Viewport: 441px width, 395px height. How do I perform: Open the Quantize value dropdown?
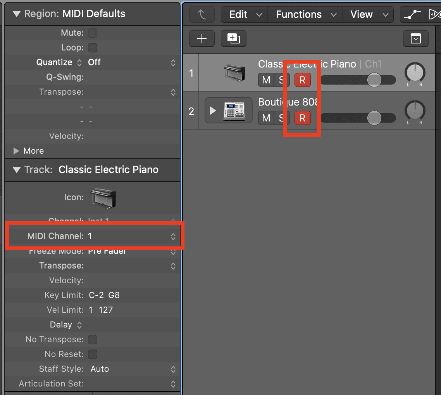click(132, 62)
